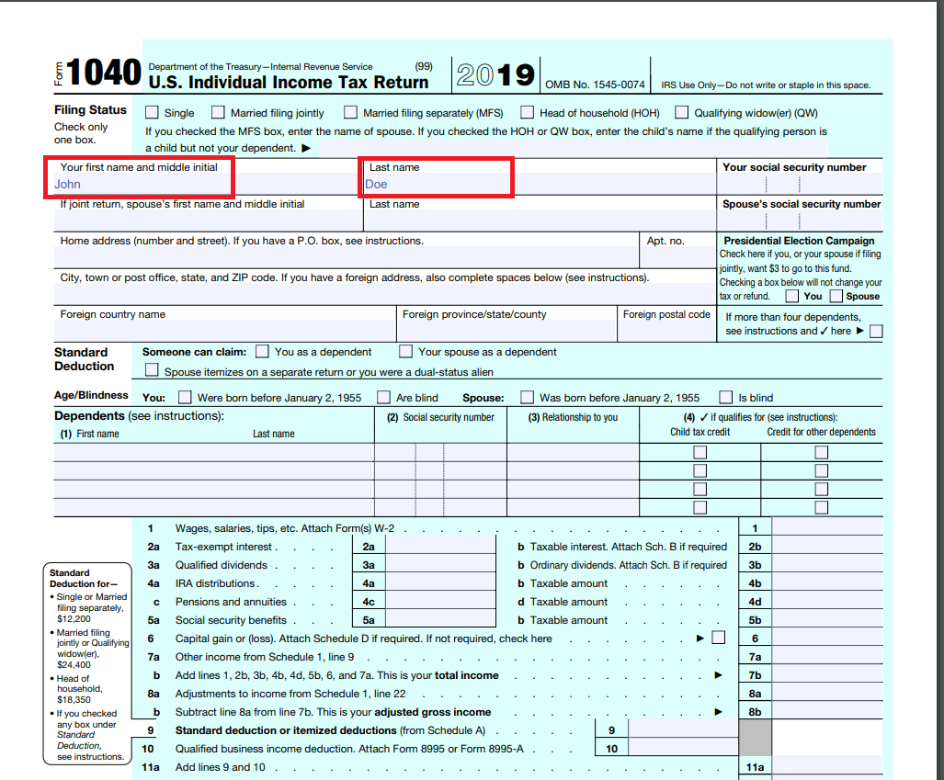Enable the Are blind checkbox for You
The width and height of the screenshot is (944, 780).
click(x=384, y=398)
